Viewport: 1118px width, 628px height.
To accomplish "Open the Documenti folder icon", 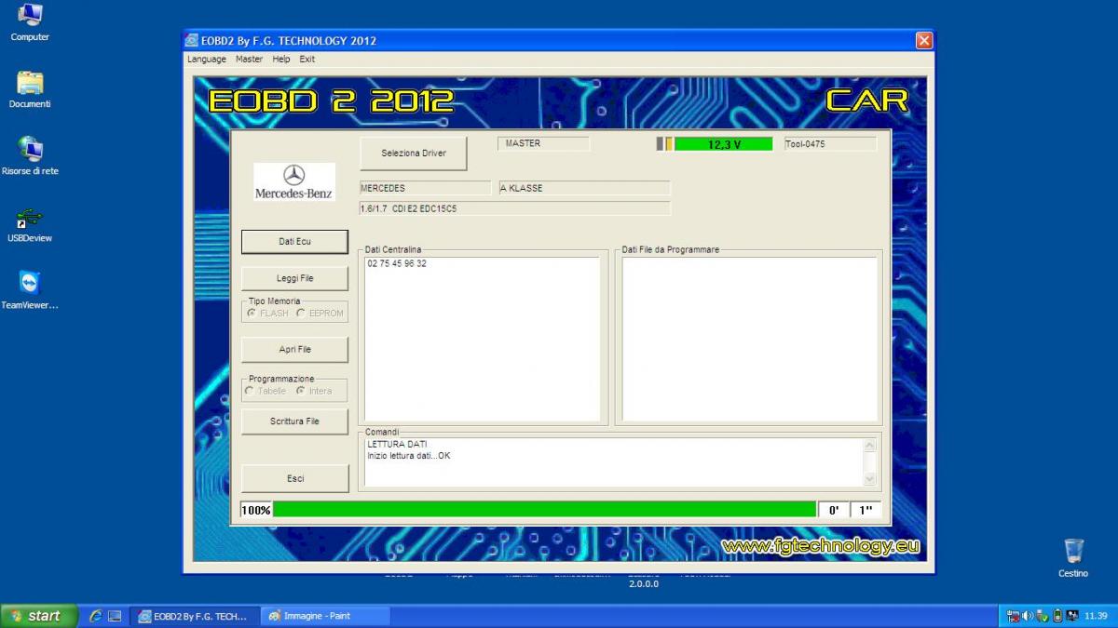I will (x=30, y=89).
